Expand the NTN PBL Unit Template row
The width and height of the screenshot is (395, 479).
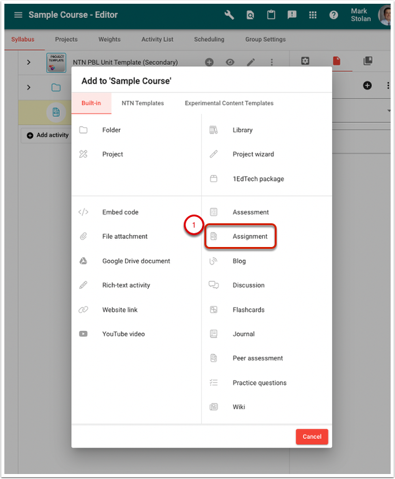(29, 62)
